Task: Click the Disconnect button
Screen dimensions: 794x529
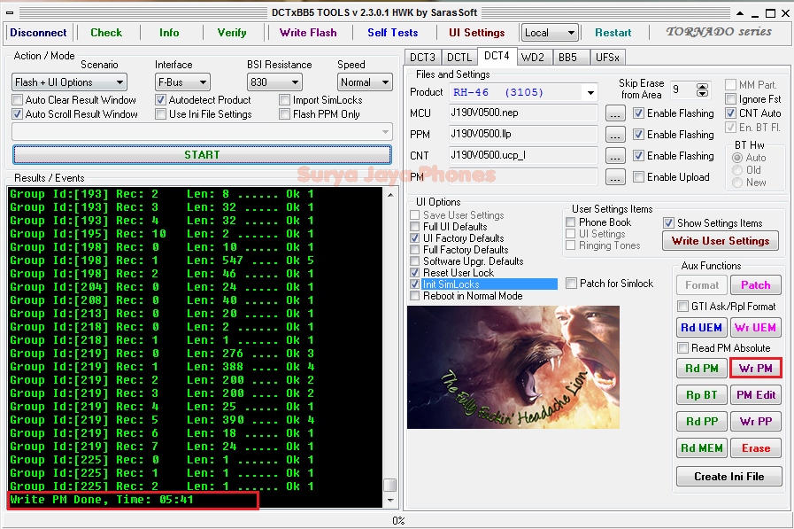Action: [x=38, y=33]
